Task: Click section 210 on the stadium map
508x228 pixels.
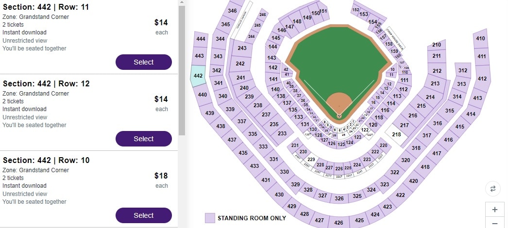Action: [436, 45]
